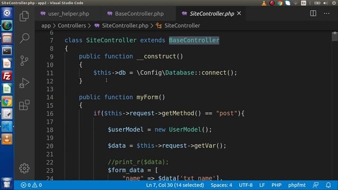Open the Source Control view
Screen dimensions: 338x190
tap(24, 61)
